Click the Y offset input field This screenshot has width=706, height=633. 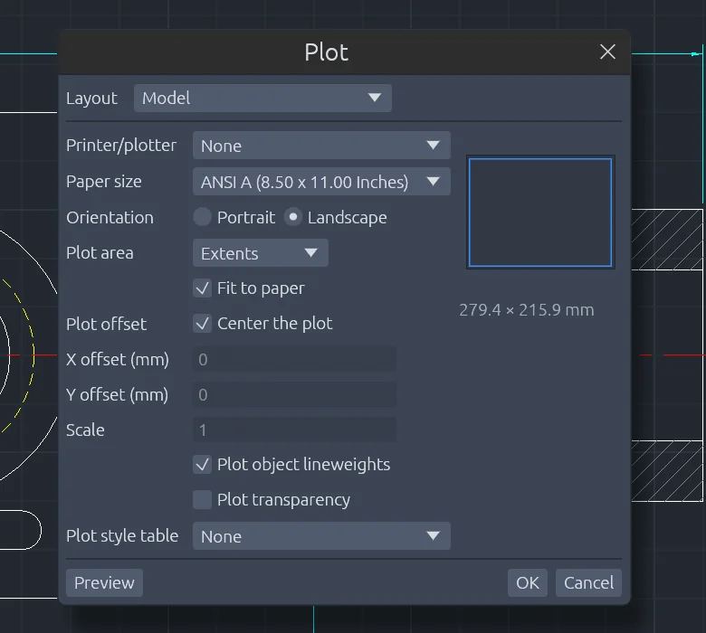click(x=294, y=394)
